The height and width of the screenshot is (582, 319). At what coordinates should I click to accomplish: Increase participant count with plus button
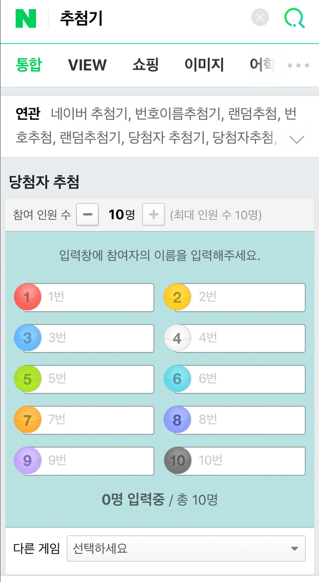pyautogui.click(x=154, y=215)
